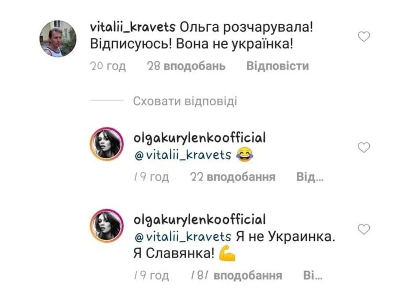Open olgakurylenkoofficial username on first reply
Image resolution: width=416 pixels, height=305 pixels.
tap(199, 138)
